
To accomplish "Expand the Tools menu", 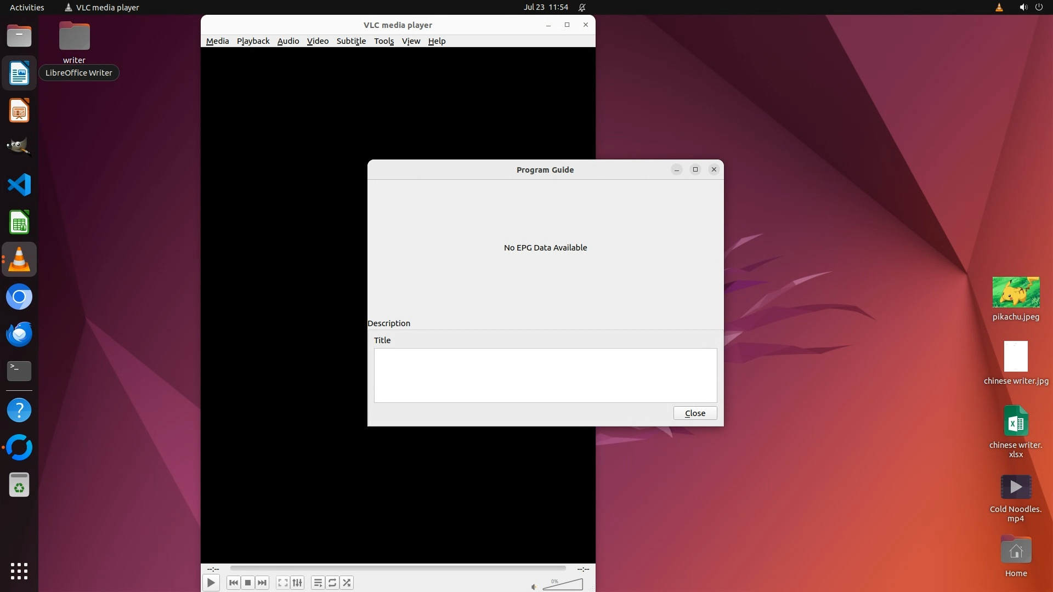I will (384, 41).
